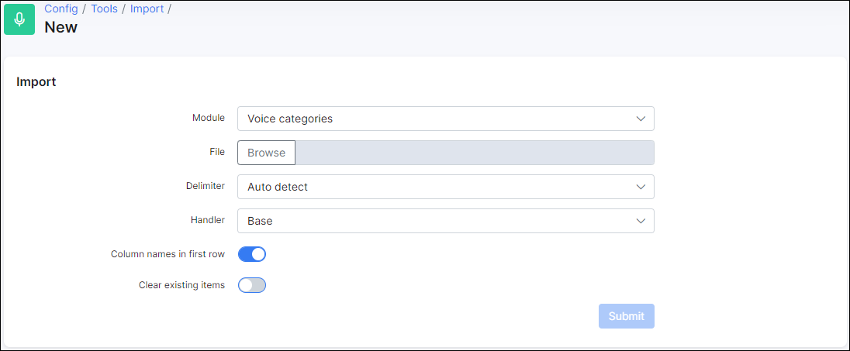
Task: Open the Module dropdown showing Voice categories
Action: pos(446,119)
